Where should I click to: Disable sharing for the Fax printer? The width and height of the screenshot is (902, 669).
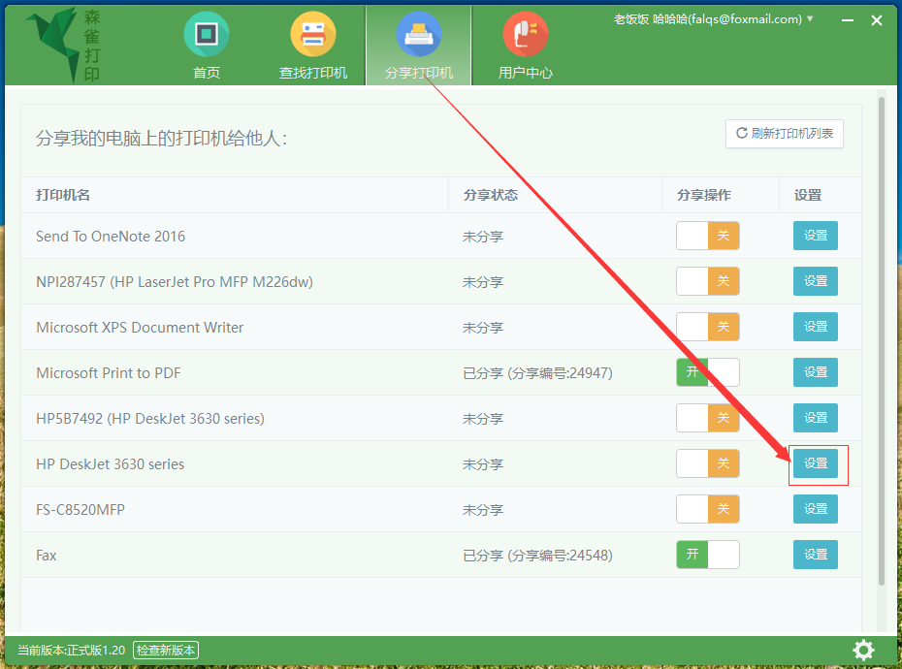point(708,555)
